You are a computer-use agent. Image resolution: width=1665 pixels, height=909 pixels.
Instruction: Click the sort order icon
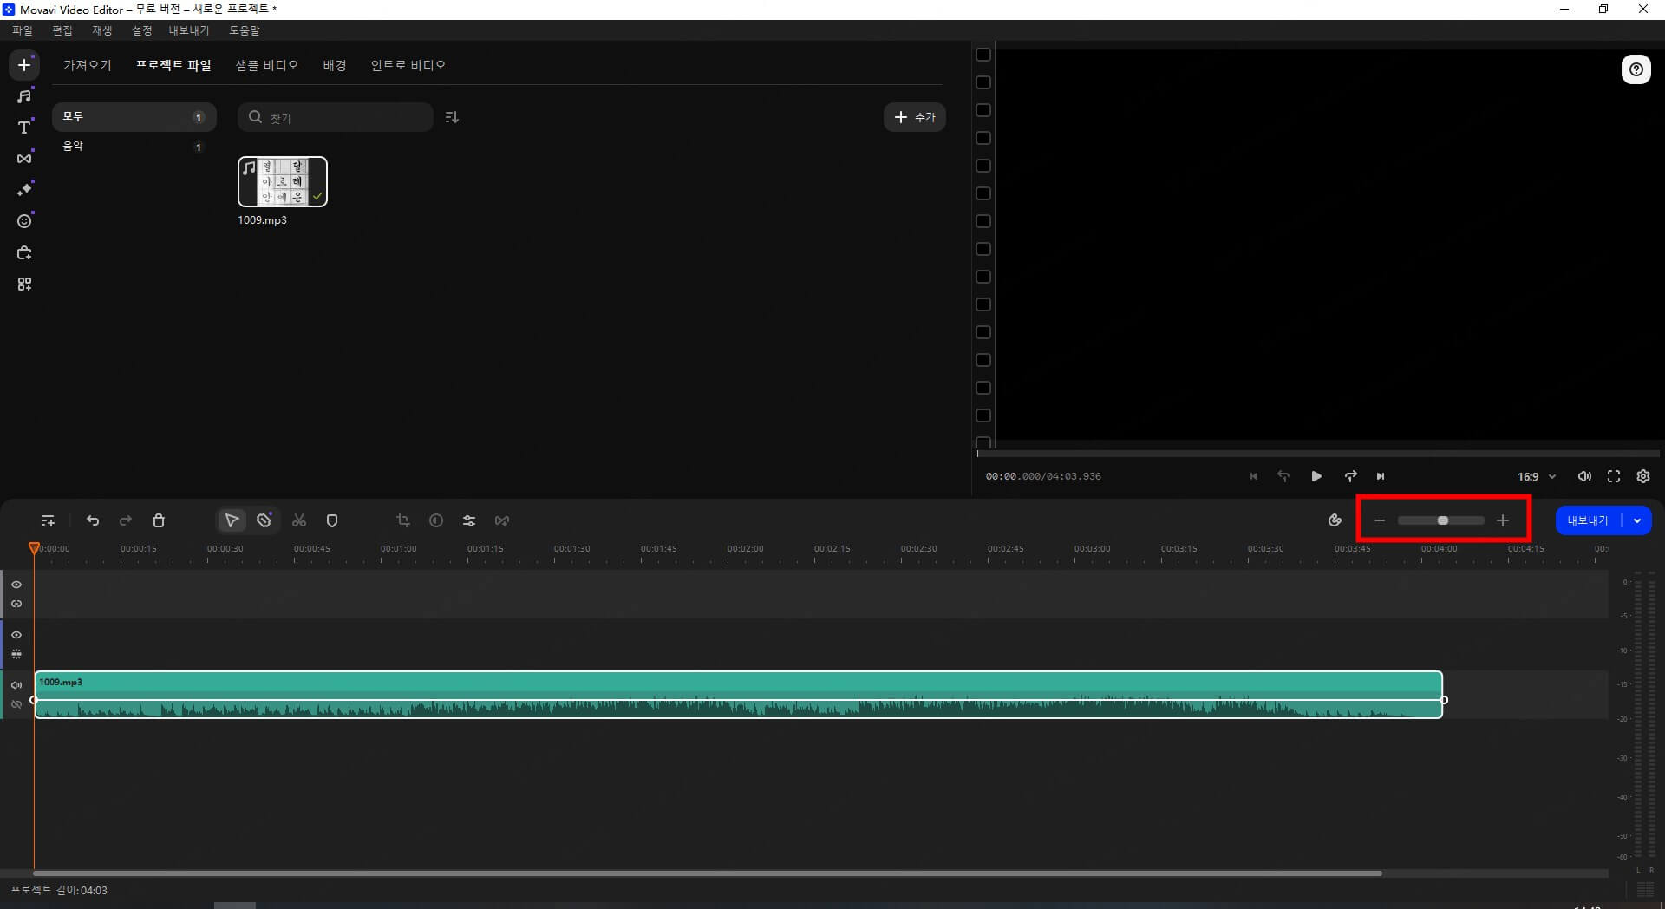[452, 117]
